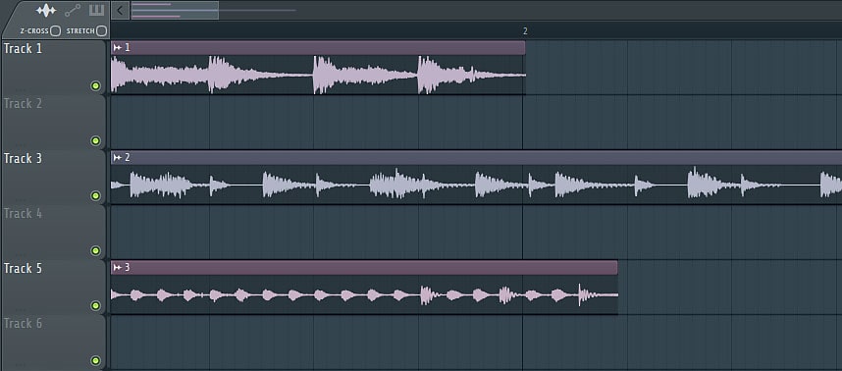Select the Track 1 label
Viewport: 842px width, 371px height.
click(23, 49)
